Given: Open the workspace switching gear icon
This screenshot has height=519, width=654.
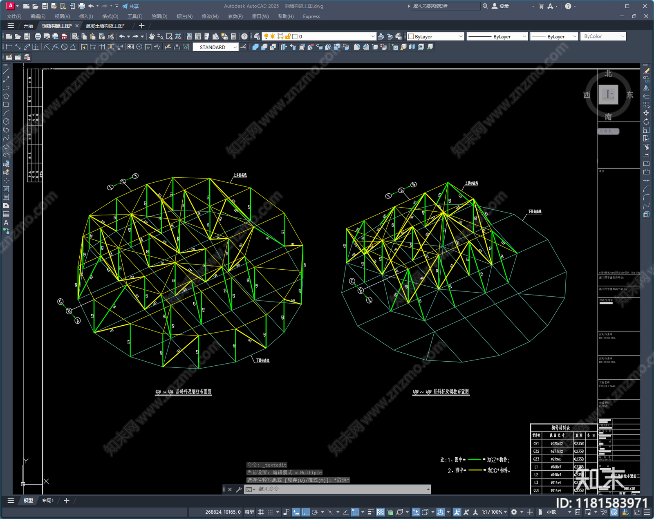Looking at the screenshot, I should 514,512.
